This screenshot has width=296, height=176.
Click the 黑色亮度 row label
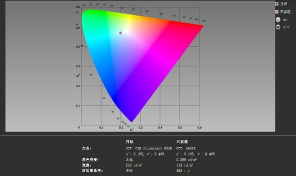point(91,160)
